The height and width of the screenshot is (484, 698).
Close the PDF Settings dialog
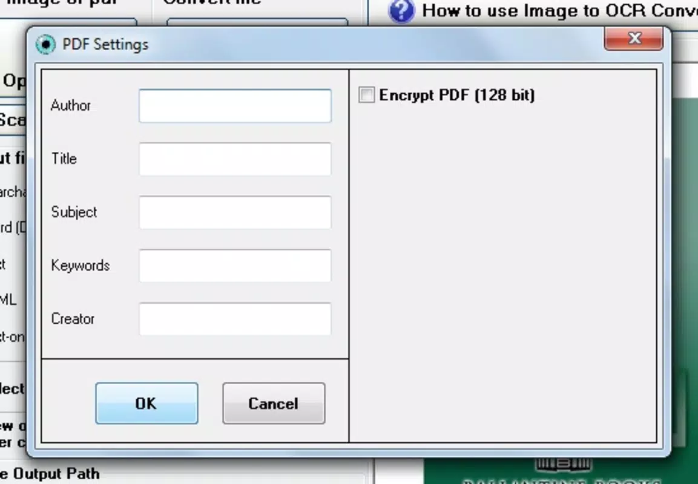[633, 38]
